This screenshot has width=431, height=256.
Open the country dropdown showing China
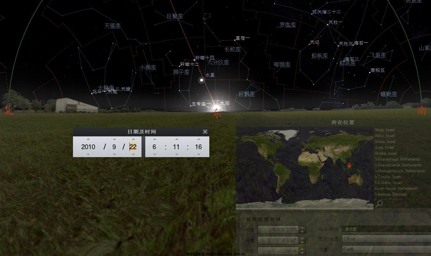click(386, 239)
